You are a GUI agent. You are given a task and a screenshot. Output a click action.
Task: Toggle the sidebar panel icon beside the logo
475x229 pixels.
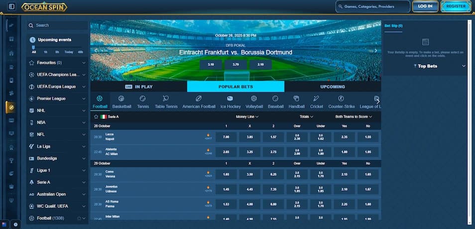11,6
